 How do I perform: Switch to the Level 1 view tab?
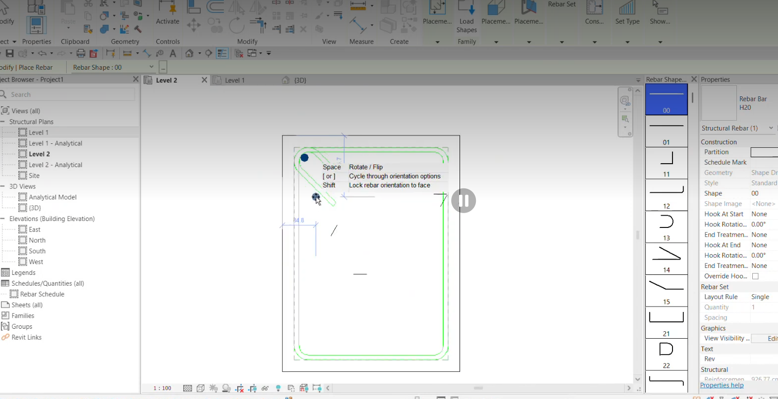coord(235,80)
